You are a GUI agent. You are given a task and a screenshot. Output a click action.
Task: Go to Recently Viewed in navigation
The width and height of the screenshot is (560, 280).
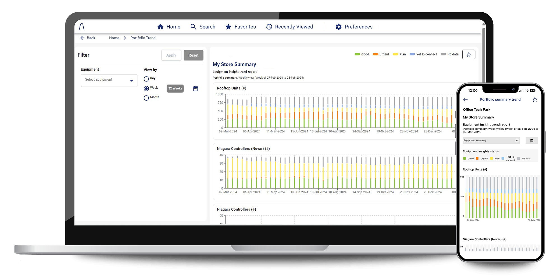289,27
